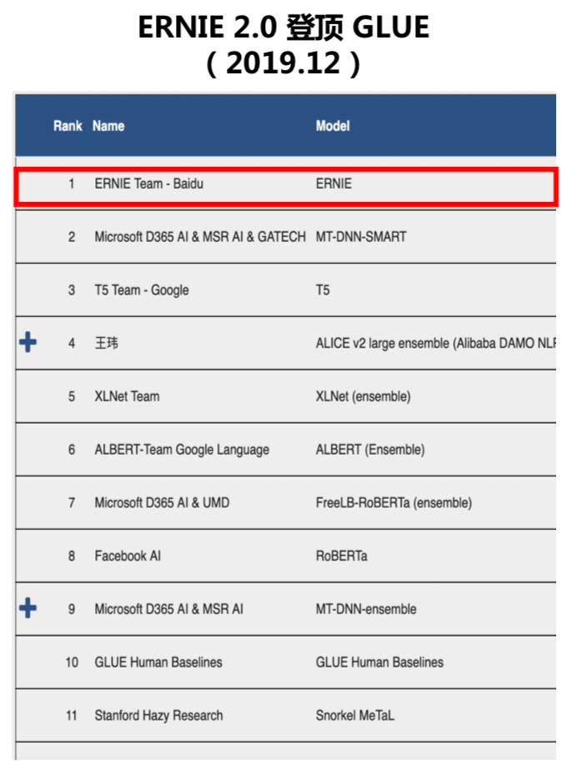Open the T5 Team - Google entry
567x771 pixels.
tap(142, 290)
